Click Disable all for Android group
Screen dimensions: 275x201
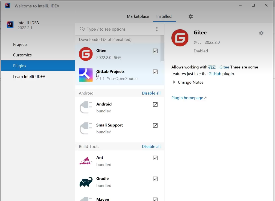coord(151,93)
